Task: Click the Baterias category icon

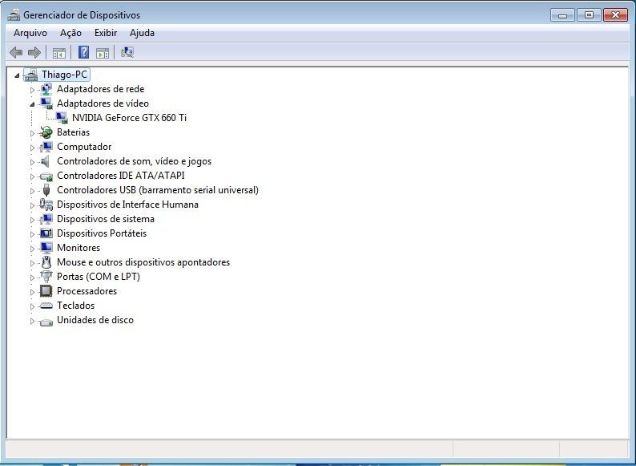Action: click(x=46, y=132)
